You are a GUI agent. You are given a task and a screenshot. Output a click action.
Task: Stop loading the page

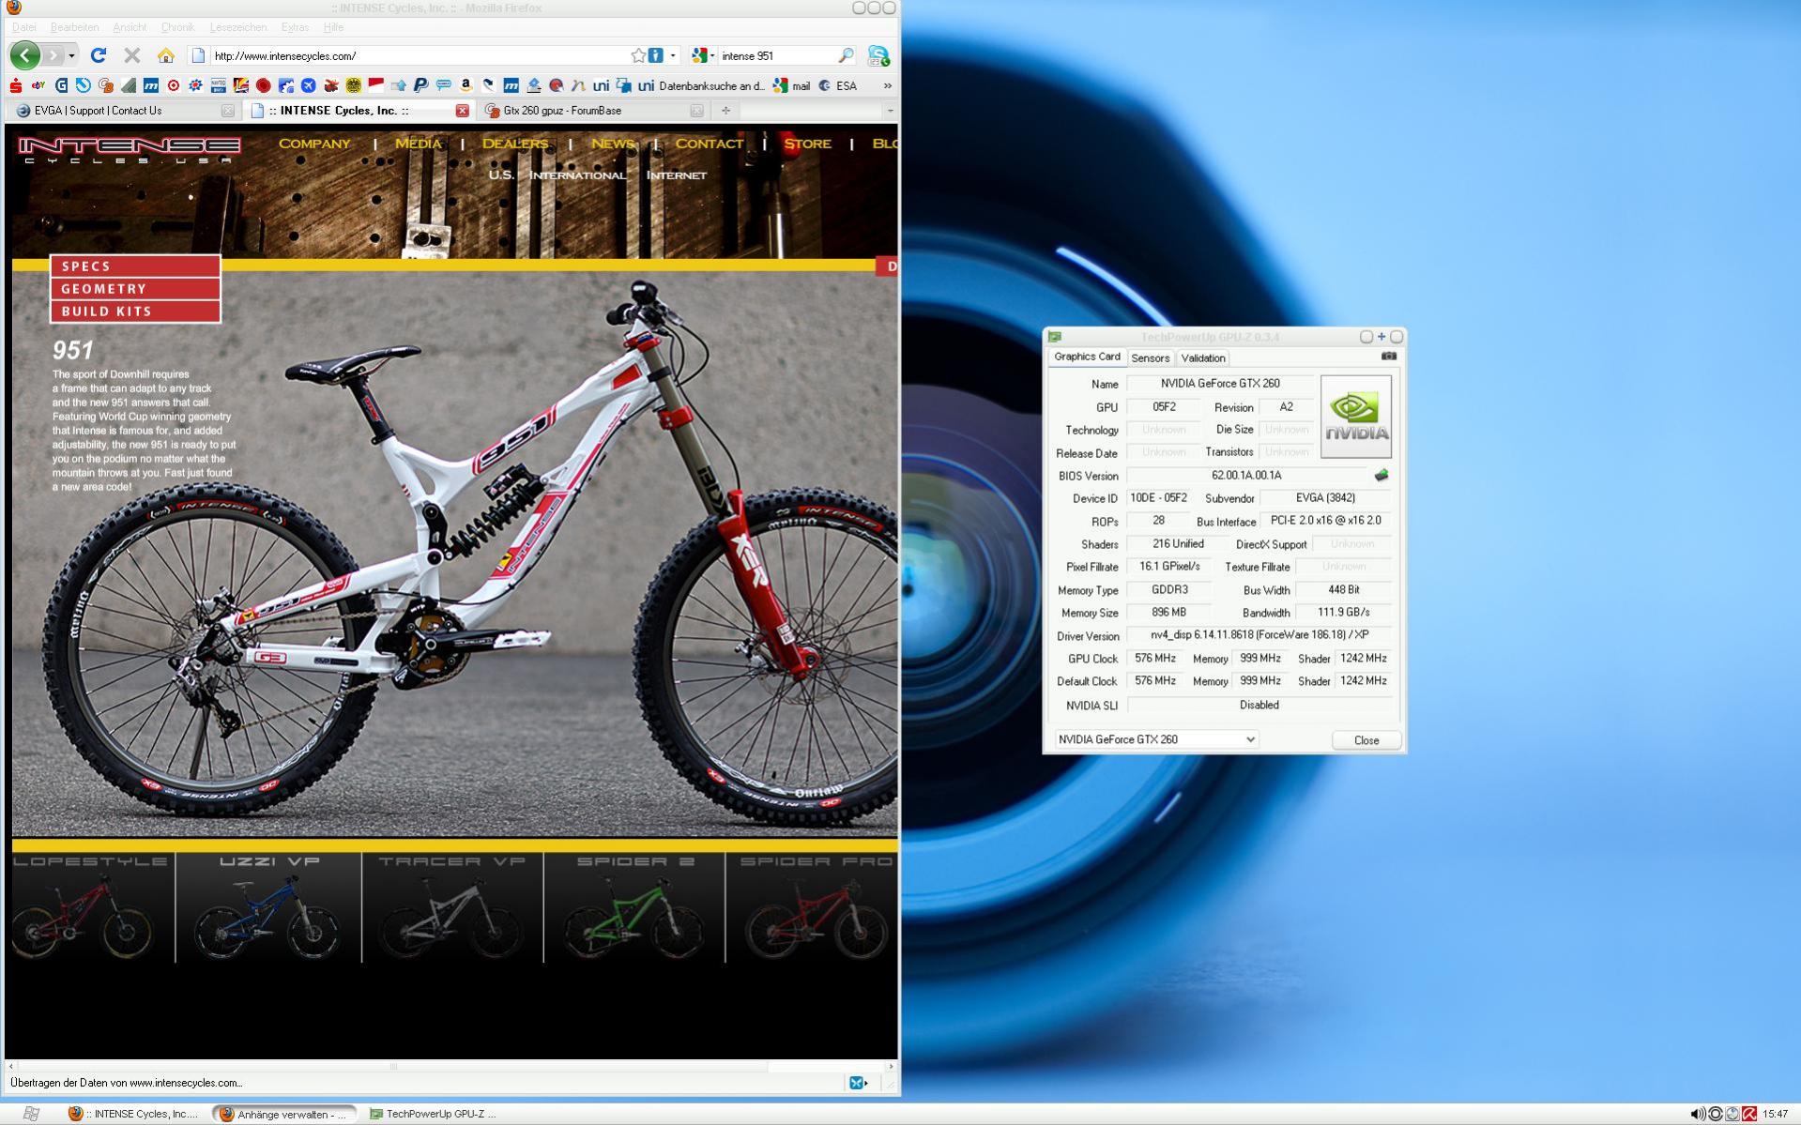click(132, 55)
